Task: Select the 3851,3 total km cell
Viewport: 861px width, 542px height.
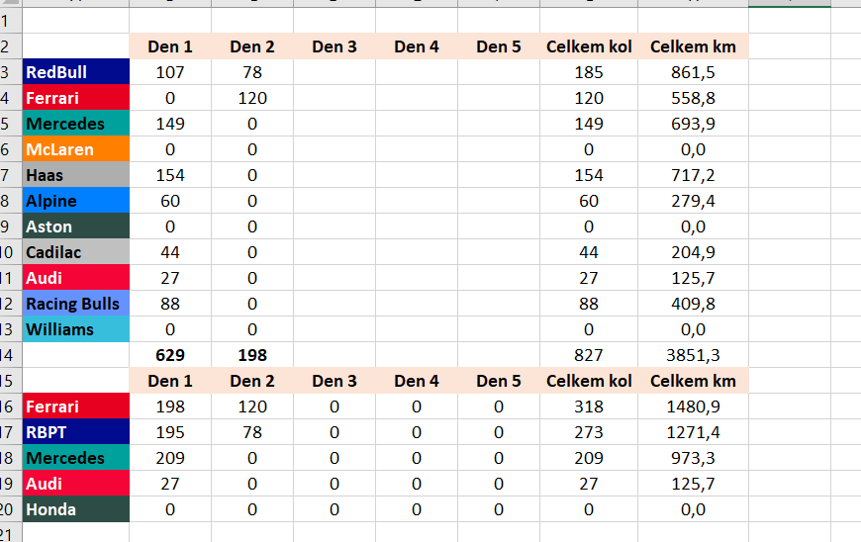Action: (x=693, y=355)
